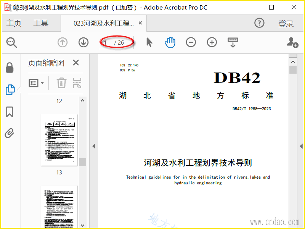Click the English subtitle Technical guidelines text
This screenshot has height=229, width=305.
(198, 180)
